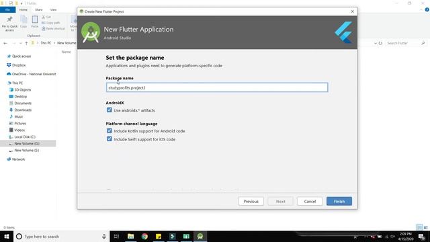Image resolution: width=430 pixels, height=242 pixels.
Task: Click the Package name input field
Action: coord(216,87)
